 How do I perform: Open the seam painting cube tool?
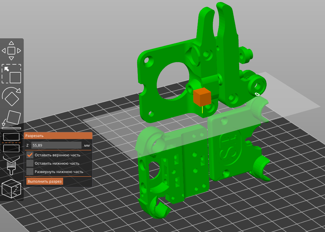tap(11, 189)
